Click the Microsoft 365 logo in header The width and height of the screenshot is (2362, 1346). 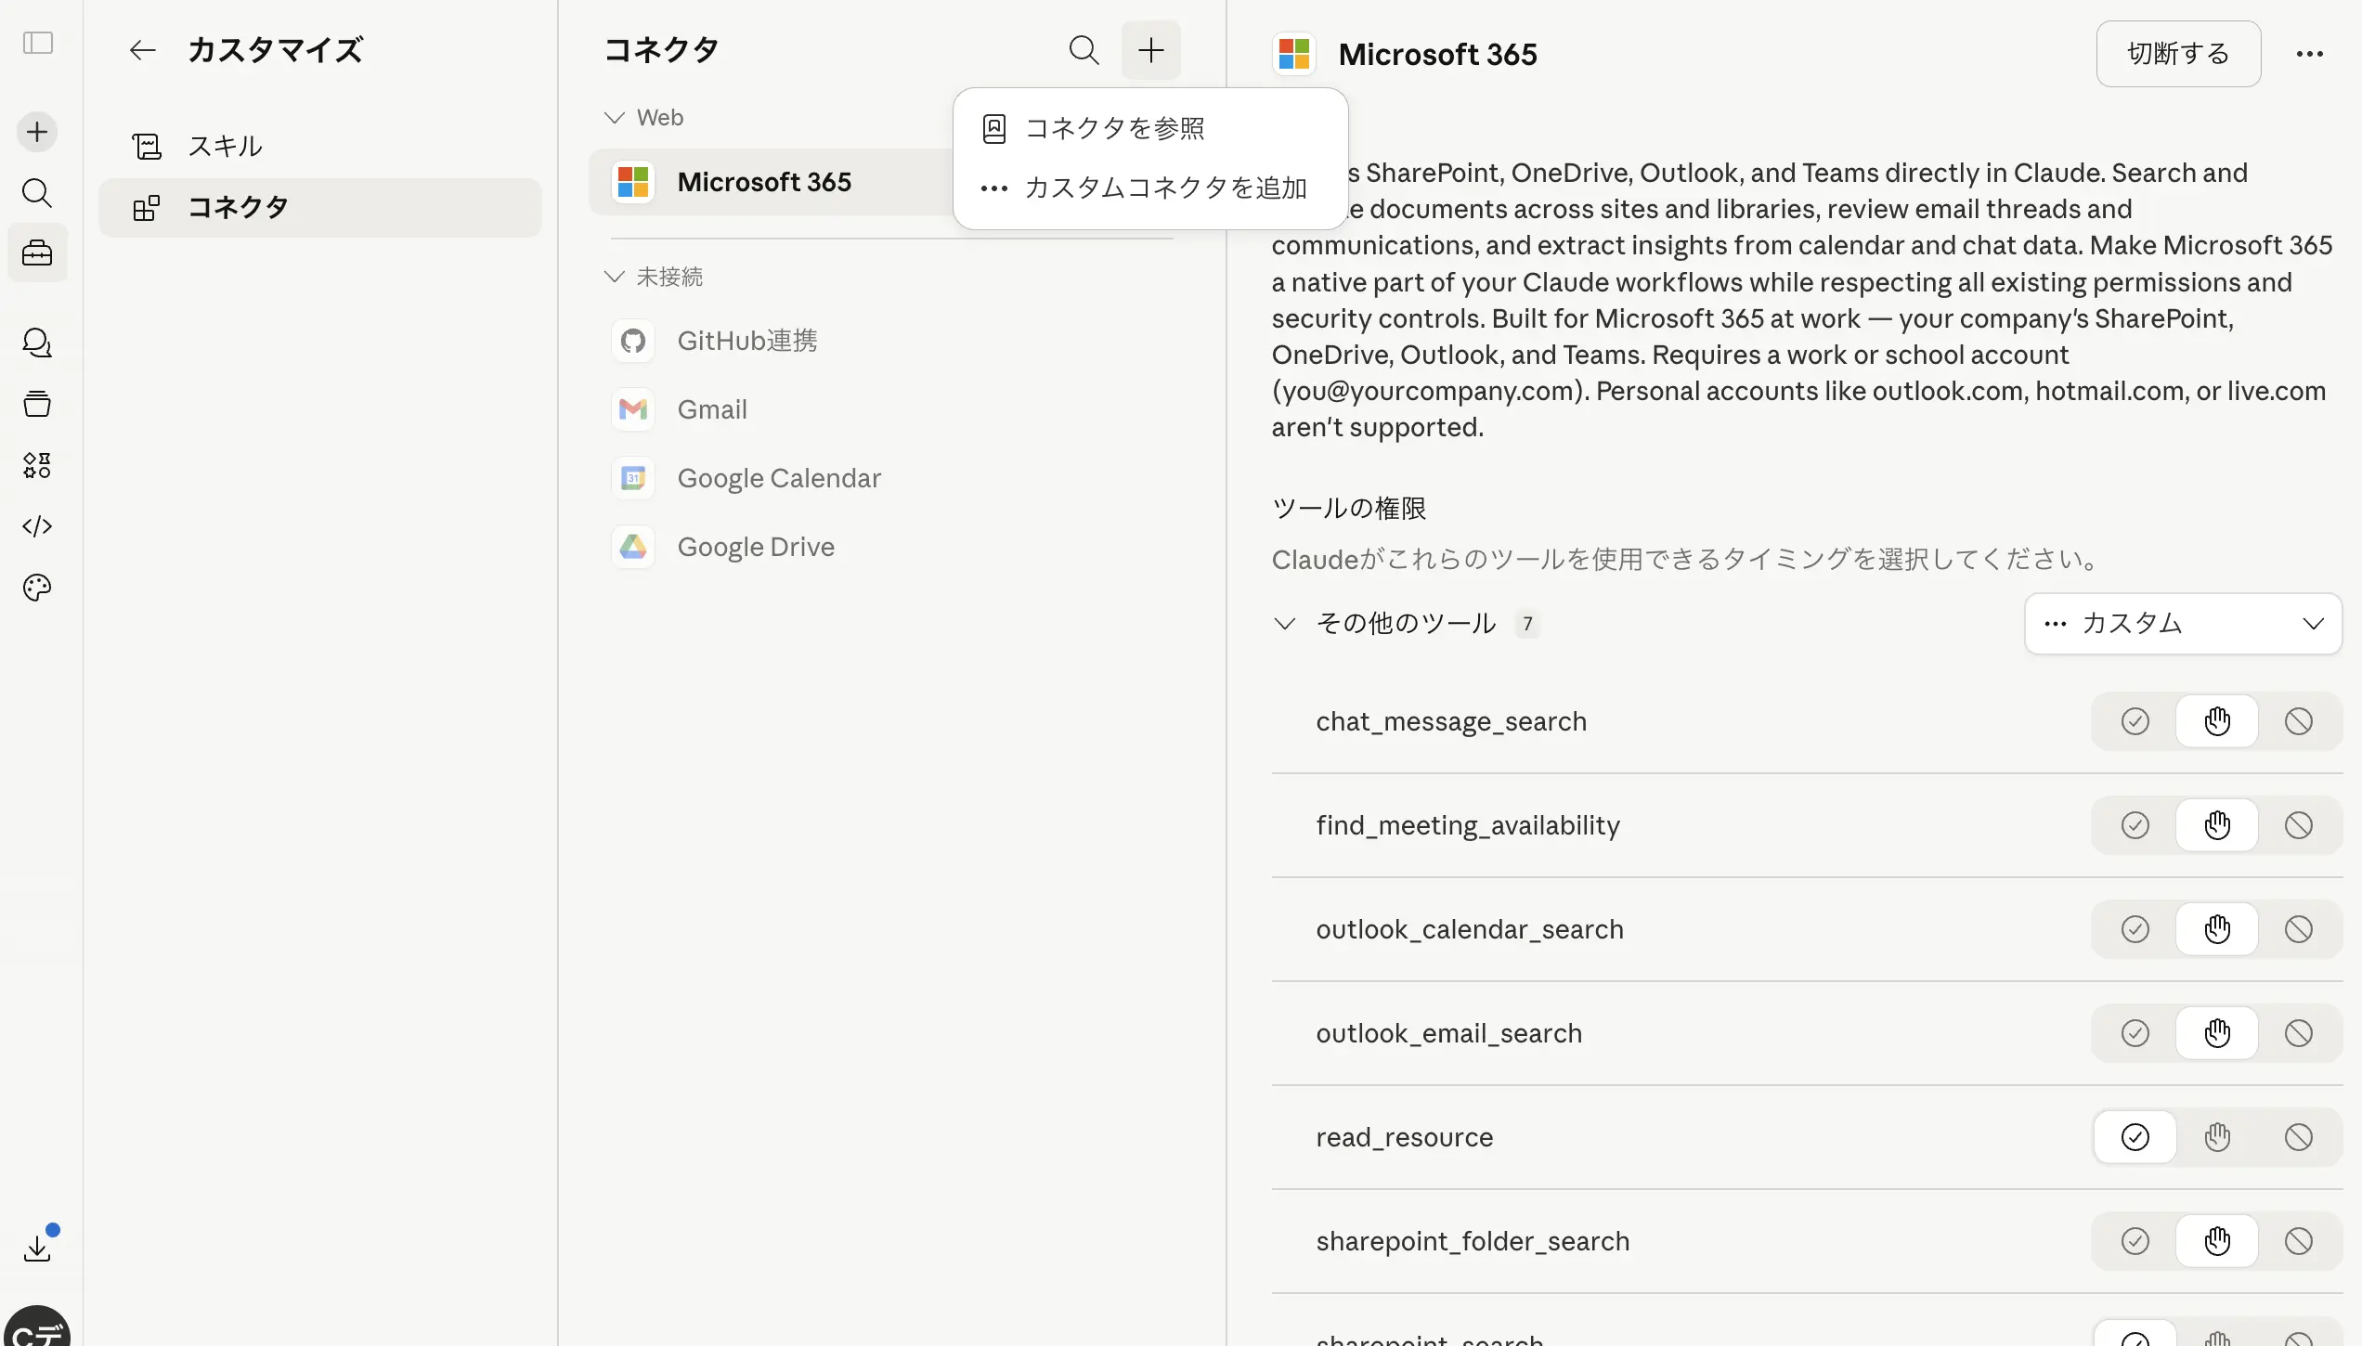coord(1294,54)
